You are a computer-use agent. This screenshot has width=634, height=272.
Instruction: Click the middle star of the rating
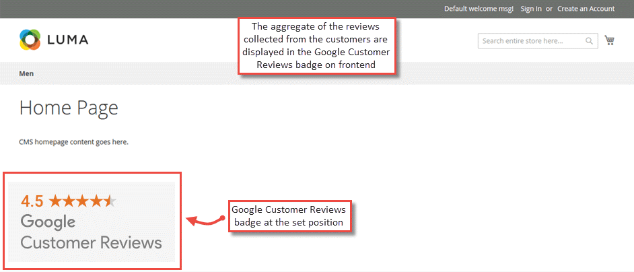83,201
